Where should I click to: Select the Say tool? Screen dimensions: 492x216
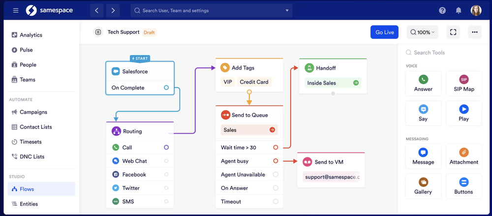point(423,113)
